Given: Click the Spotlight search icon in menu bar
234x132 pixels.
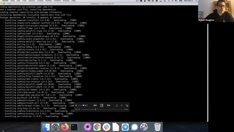Looking at the screenshot, I should [196, 1].
